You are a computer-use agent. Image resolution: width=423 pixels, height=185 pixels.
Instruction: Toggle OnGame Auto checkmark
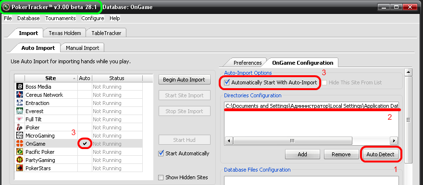point(85,144)
